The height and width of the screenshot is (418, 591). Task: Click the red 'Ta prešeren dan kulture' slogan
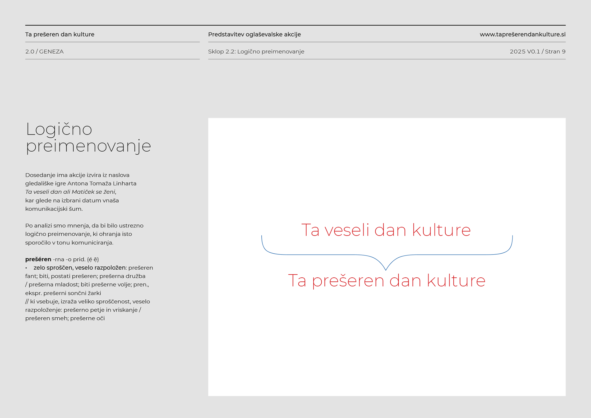(x=386, y=280)
